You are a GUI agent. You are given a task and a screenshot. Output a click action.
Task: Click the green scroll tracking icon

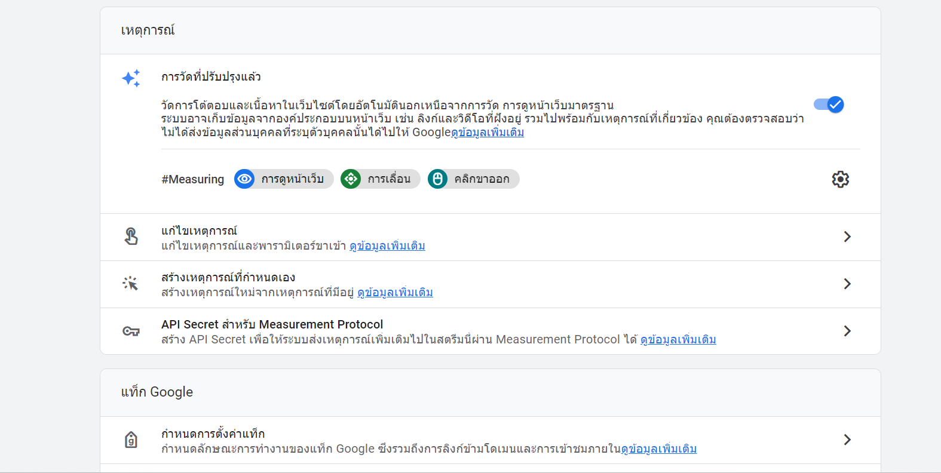351,179
